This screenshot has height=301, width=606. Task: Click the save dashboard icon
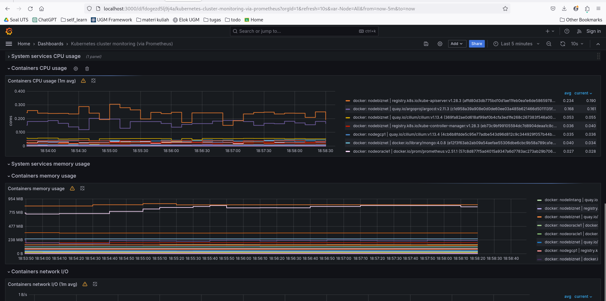426,44
